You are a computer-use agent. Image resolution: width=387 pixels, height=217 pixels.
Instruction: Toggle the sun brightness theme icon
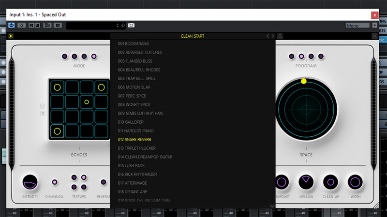pos(11,36)
